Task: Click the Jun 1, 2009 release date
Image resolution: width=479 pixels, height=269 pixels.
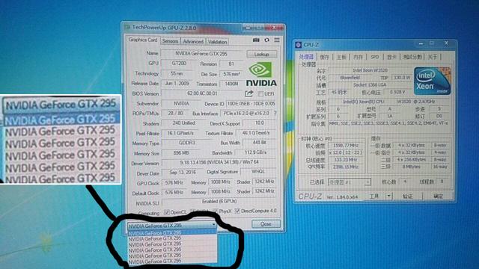Action: tap(177, 83)
